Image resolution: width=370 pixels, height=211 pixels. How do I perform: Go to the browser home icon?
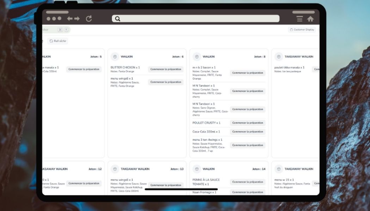(310, 19)
